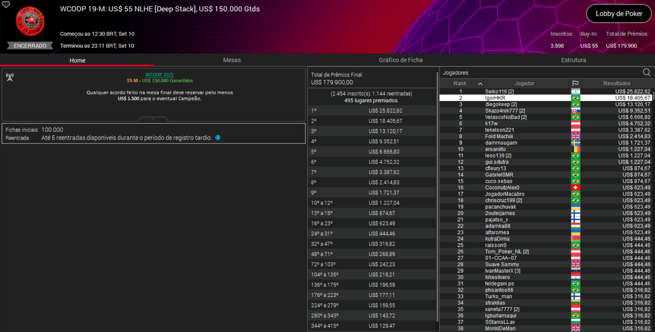Click the Lobby de Poker button

618,14
